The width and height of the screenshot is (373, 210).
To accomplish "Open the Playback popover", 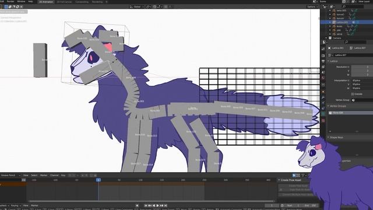I will pyautogui.click(x=5, y=205).
